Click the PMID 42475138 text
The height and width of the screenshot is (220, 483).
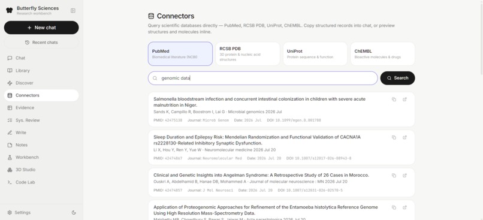tap(168, 120)
